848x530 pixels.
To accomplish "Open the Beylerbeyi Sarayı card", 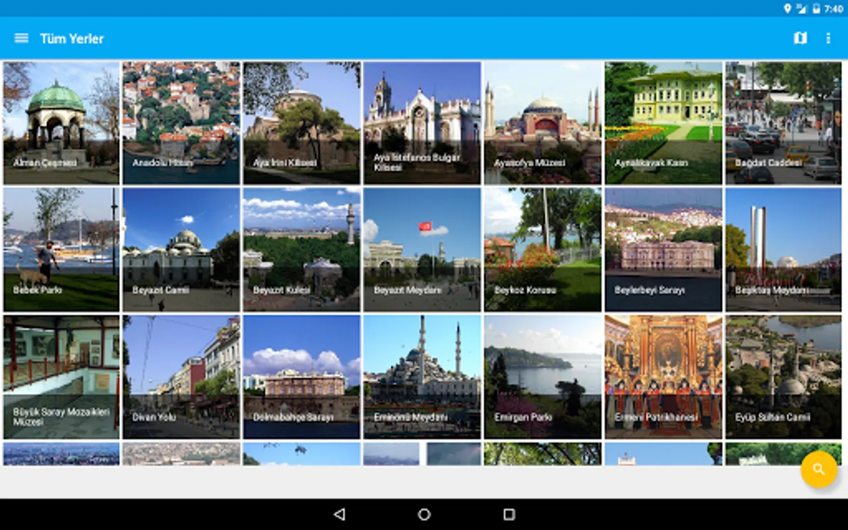I will click(x=663, y=250).
